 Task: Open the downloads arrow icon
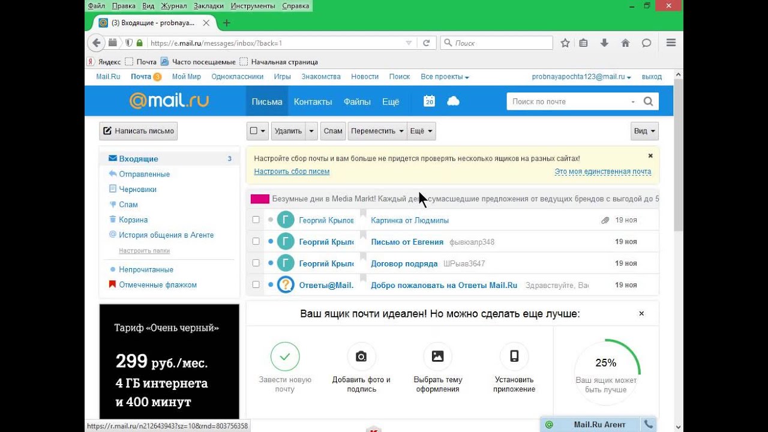[x=604, y=43]
